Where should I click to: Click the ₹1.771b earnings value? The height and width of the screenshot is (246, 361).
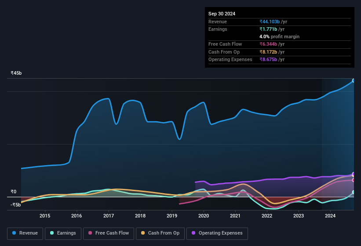coord(268,29)
